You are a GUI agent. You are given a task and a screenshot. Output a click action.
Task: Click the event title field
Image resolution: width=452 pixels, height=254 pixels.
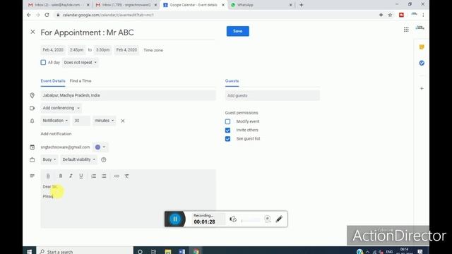[128, 32]
